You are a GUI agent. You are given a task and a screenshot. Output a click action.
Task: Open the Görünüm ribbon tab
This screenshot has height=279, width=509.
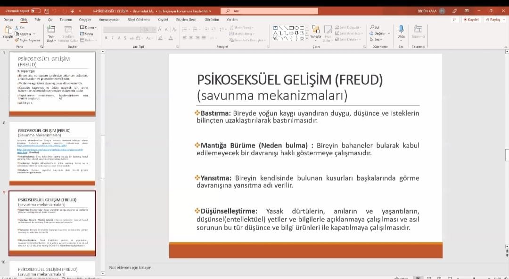212,20
